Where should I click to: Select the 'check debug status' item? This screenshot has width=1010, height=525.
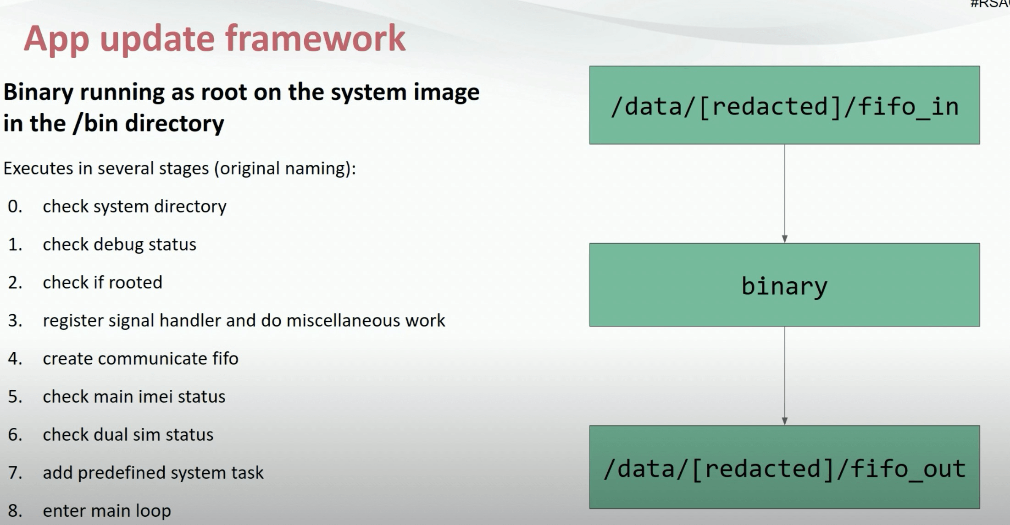click(119, 244)
